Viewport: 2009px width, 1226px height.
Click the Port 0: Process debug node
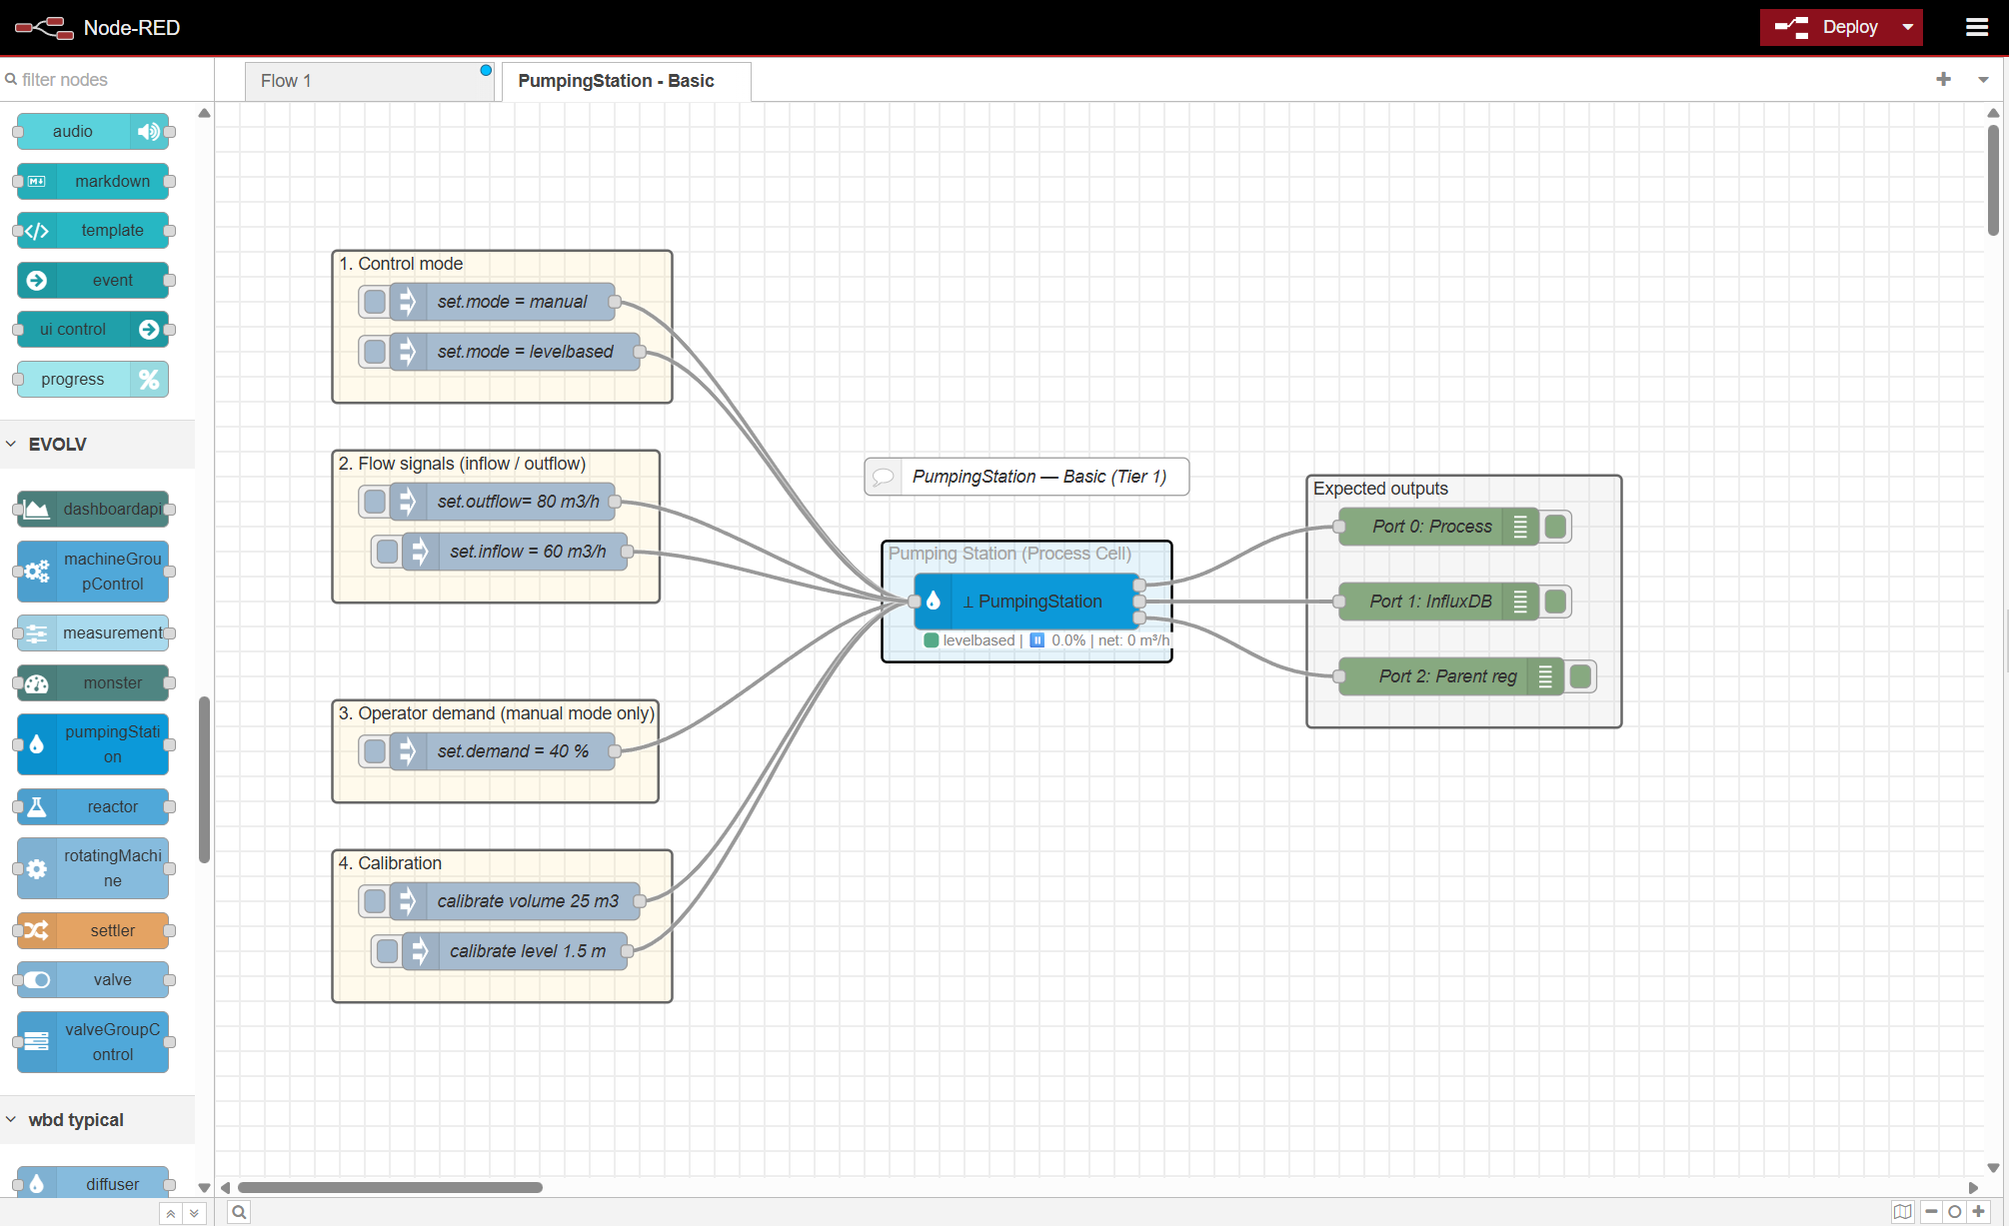tap(1438, 527)
